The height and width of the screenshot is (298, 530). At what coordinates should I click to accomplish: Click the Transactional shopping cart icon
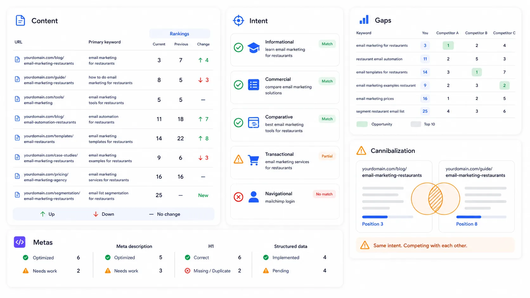(254, 160)
